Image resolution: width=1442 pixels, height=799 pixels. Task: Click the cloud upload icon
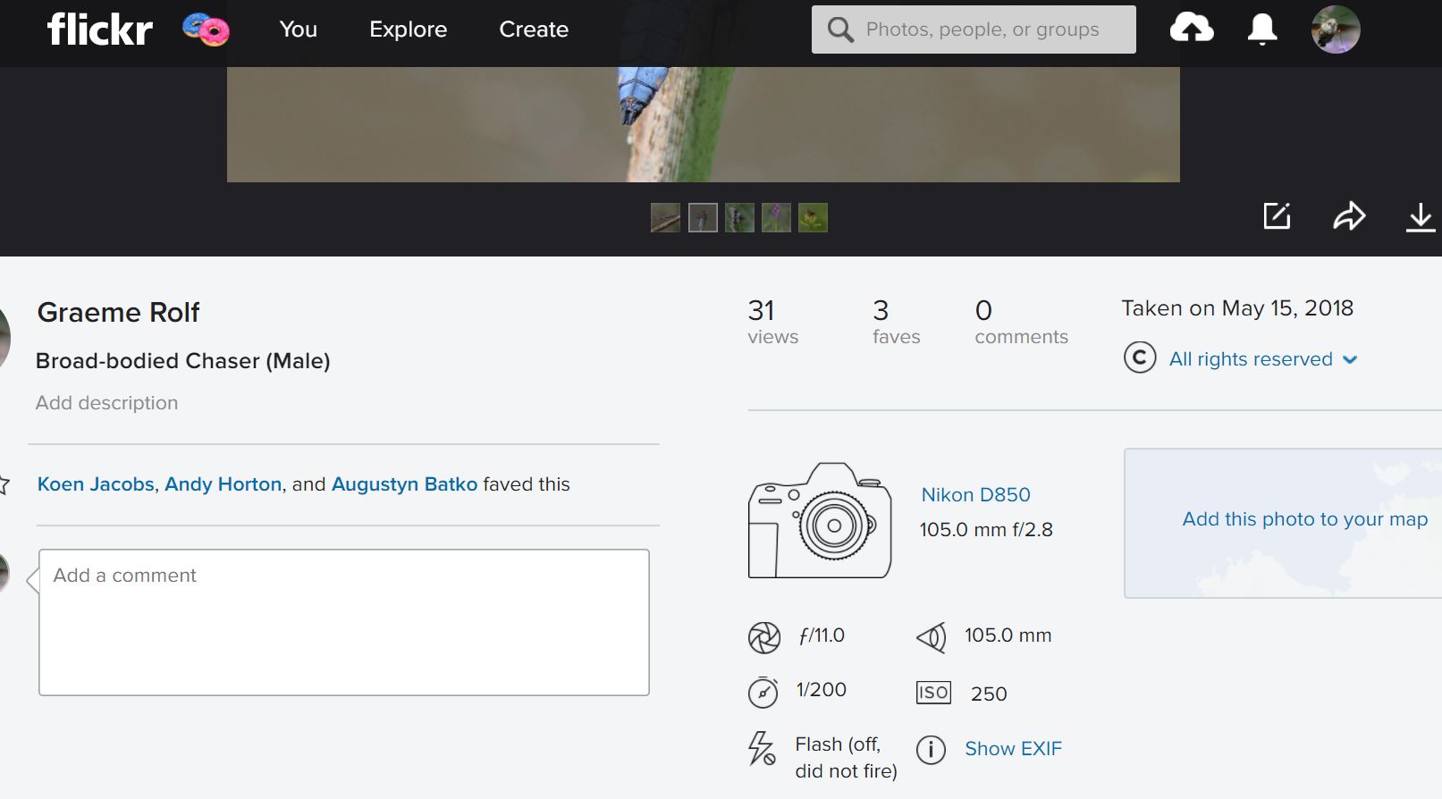[1192, 29]
